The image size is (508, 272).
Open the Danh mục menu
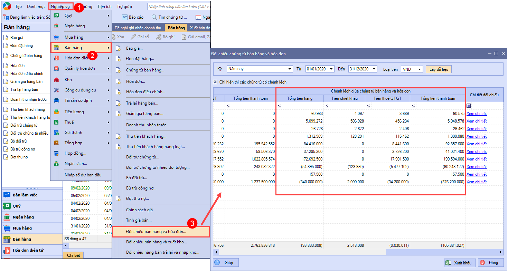tap(36, 7)
